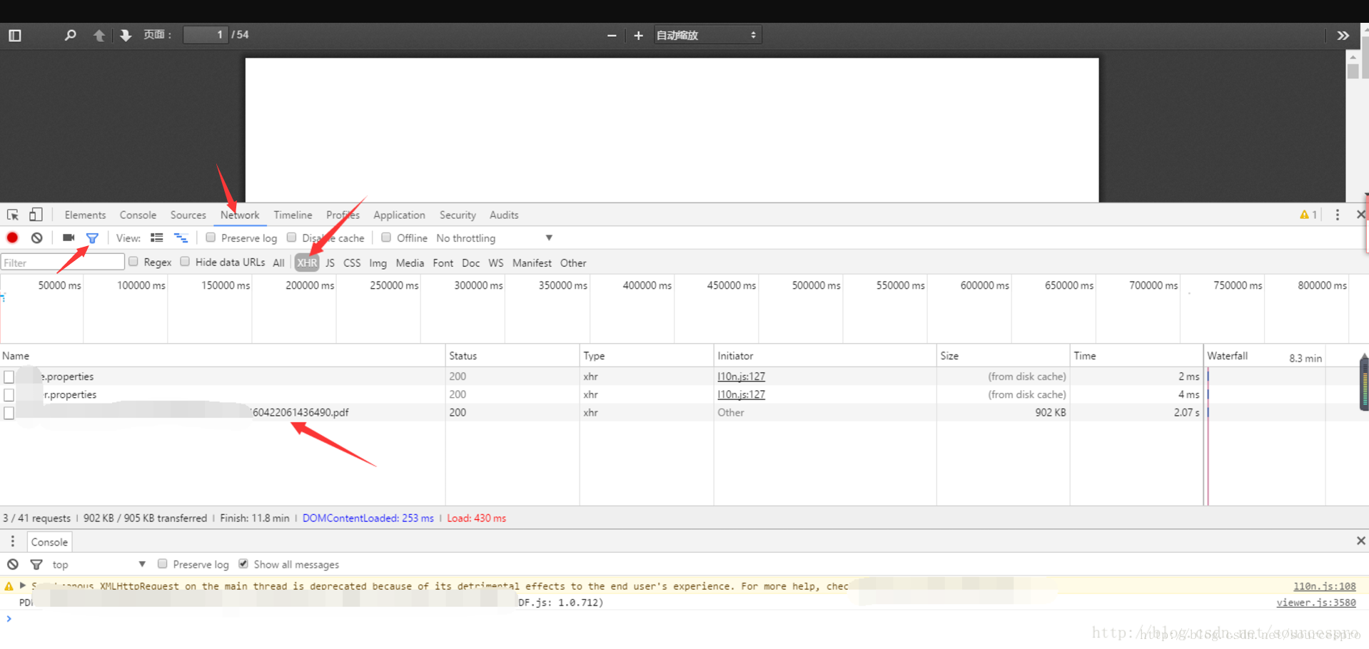The width and height of the screenshot is (1369, 649).
Task: Toggle the network filter funnel icon
Action: point(92,237)
